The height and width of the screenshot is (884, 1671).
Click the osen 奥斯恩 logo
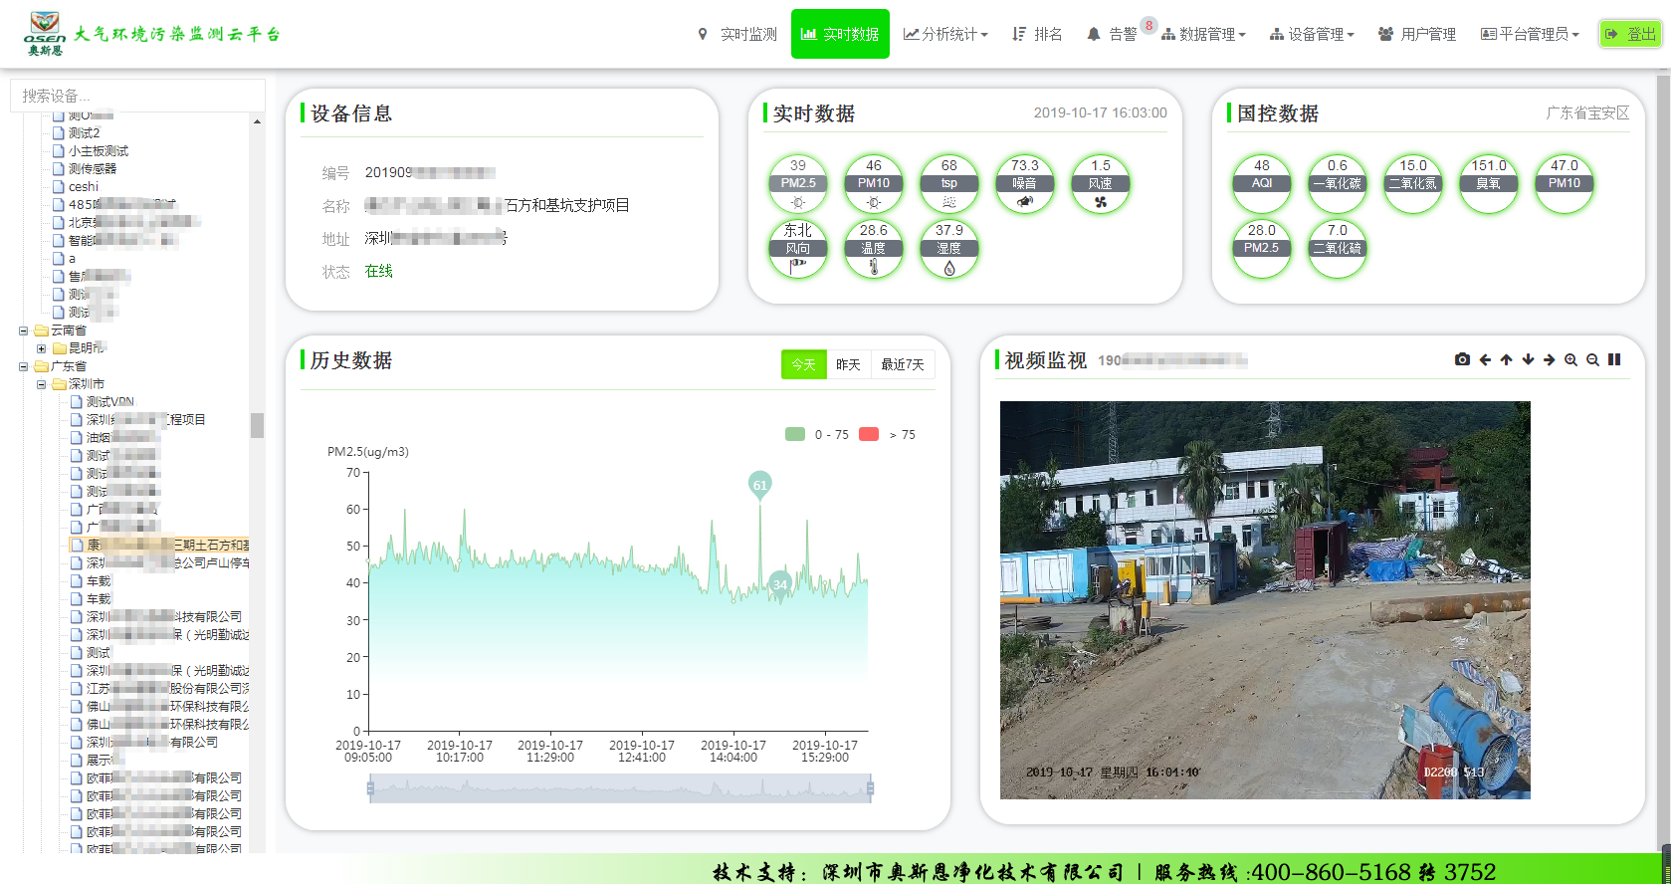coord(46,34)
